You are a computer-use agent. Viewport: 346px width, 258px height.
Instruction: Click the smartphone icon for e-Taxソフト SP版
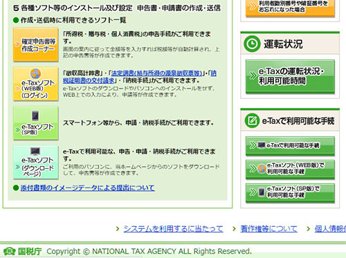click(x=35, y=116)
